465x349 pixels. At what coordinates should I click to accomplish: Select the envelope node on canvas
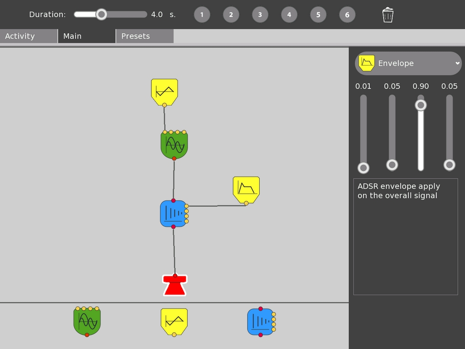point(246,189)
